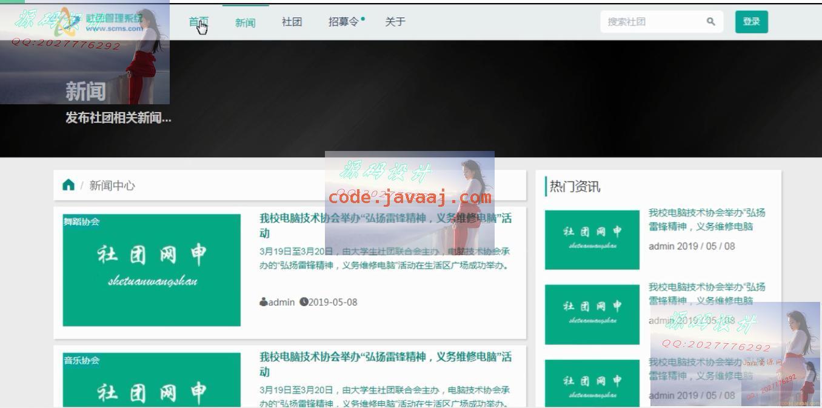Open the 舞蹈协会 article thumbnail image
Image resolution: width=822 pixels, height=408 pixels.
152,270
